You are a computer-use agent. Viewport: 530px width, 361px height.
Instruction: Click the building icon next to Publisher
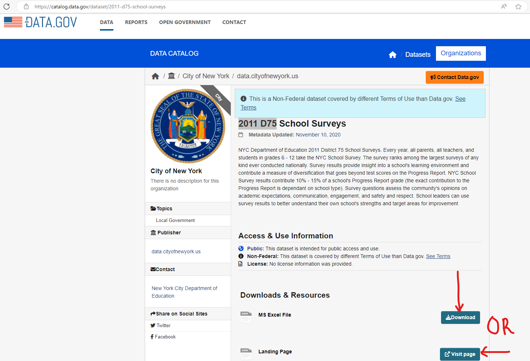[x=153, y=233]
